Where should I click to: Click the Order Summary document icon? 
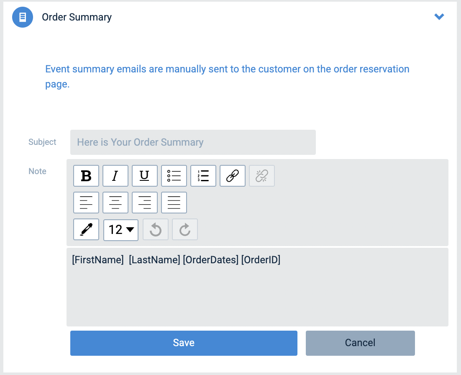click(x=22, y=17)
